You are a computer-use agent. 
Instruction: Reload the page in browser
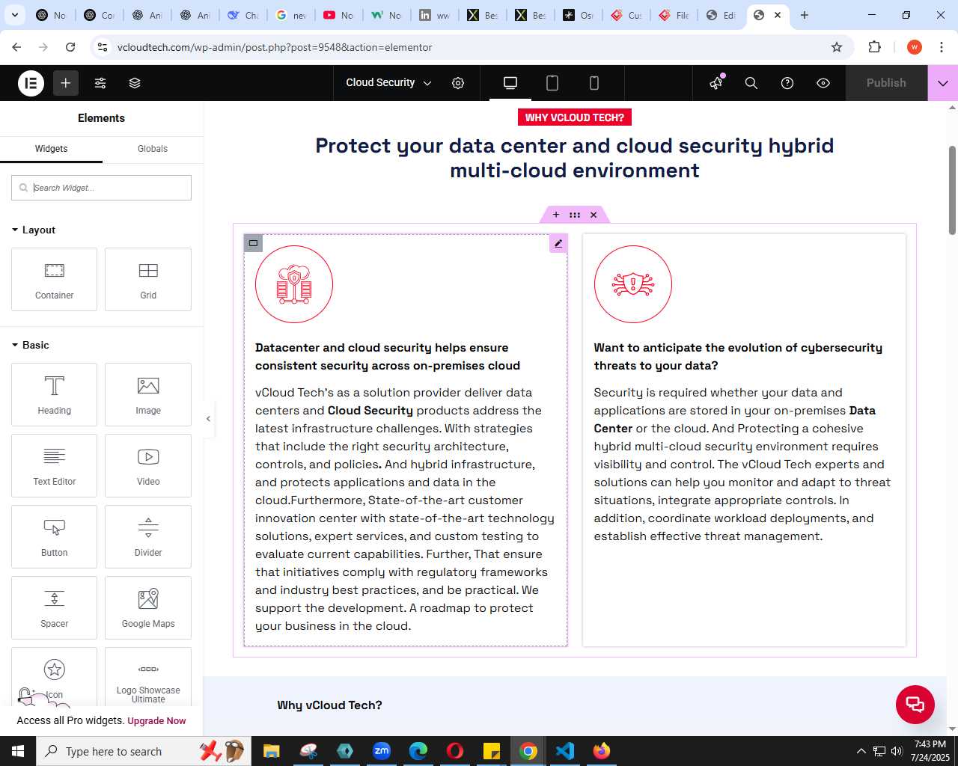(x=70, y=47)
